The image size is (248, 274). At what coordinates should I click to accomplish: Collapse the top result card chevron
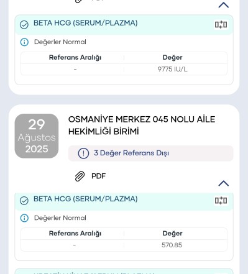(224, 5)
